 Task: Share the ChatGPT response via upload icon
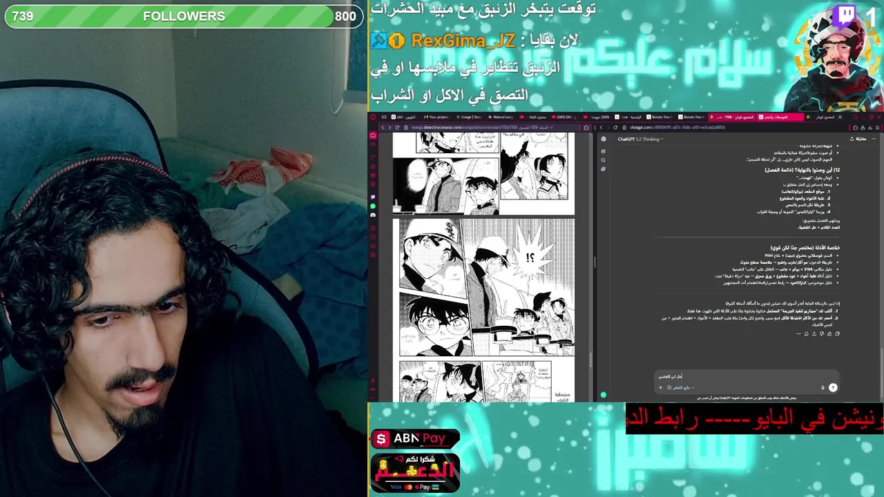(814, 334)
